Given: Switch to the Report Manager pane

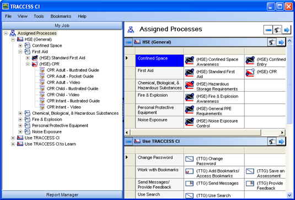Looking at the screenshot, I should (62, 195).
